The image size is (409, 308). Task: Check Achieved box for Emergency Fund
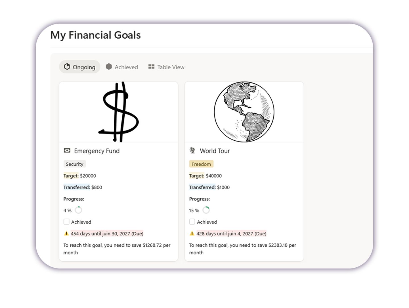(66, 222)
